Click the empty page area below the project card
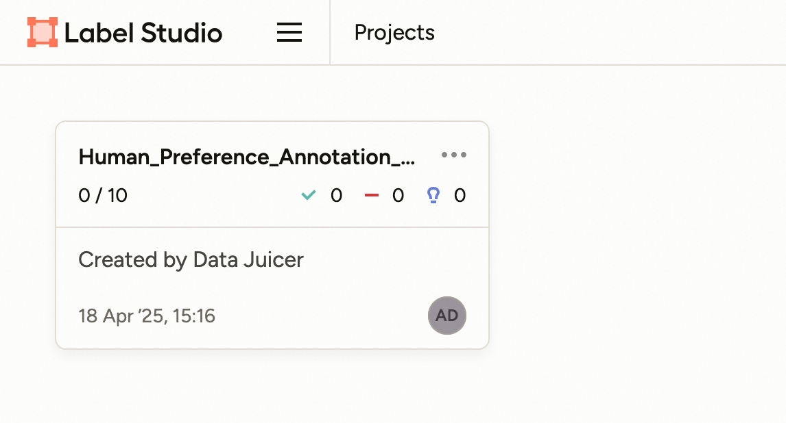The width and height of the screenshot is (786, 423). 274,390
